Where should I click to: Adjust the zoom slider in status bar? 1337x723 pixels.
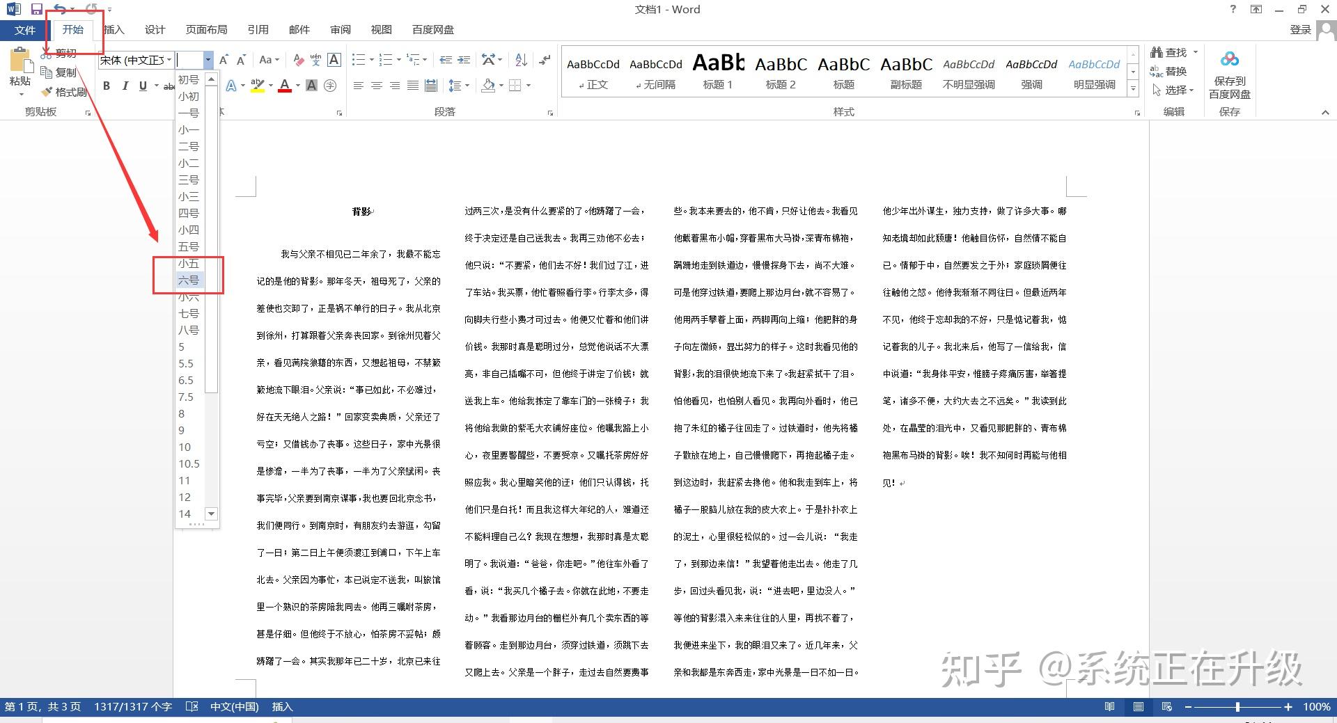coord(1237,706)
